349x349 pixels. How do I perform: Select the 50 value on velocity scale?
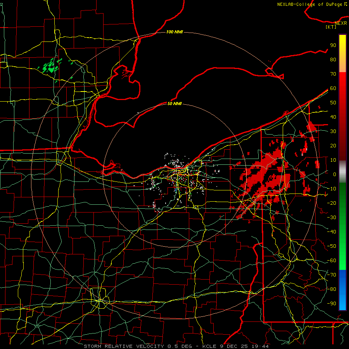333,103
